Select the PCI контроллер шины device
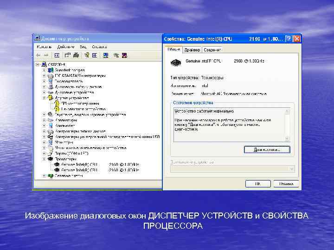 point(80,103)
